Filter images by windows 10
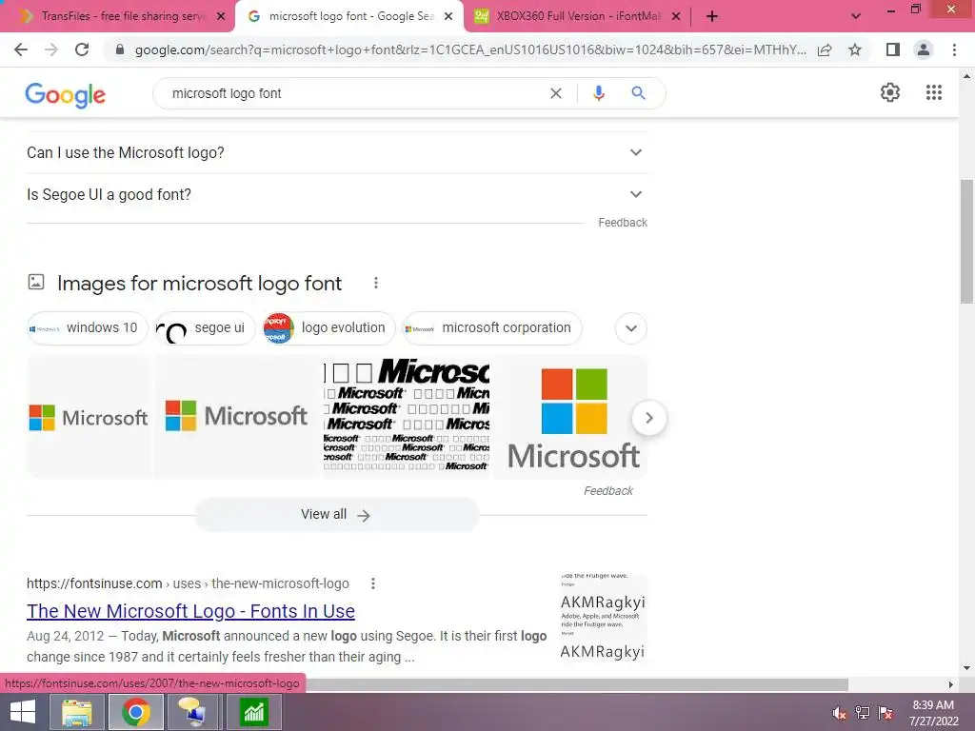975x731 pixels. tap(87, 328)
